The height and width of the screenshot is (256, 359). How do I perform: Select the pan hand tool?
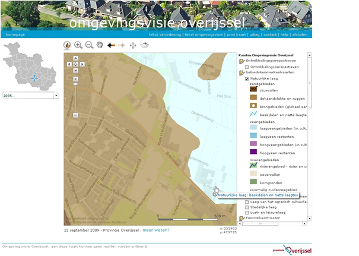tap(100, 45)
